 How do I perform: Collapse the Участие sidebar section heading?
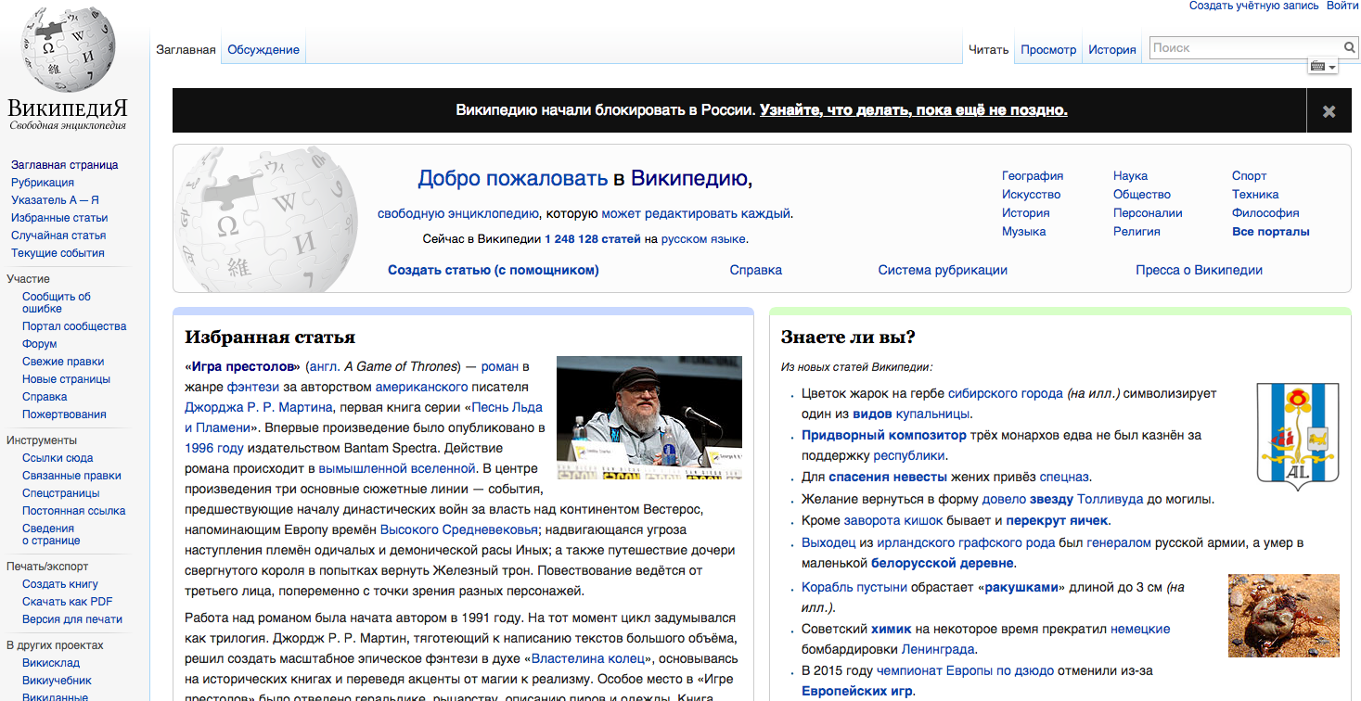(x=28, y=279)
